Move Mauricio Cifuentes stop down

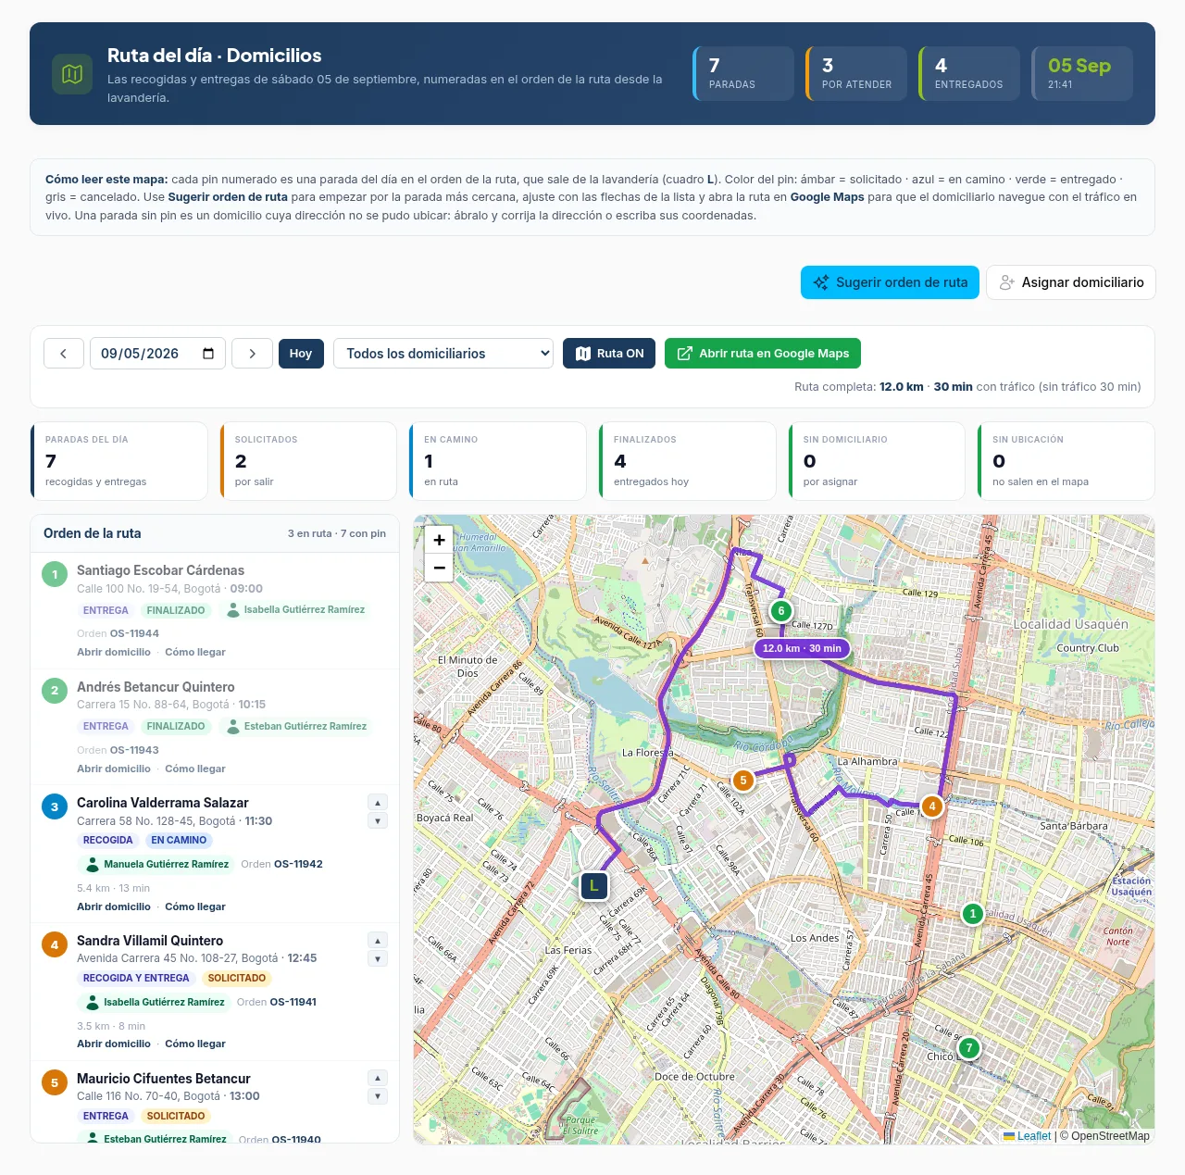click(378, 1097)
